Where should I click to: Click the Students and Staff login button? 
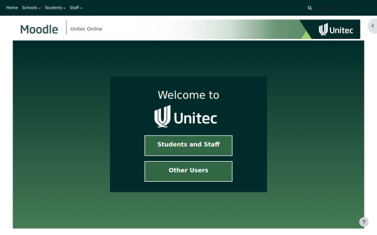188,145
